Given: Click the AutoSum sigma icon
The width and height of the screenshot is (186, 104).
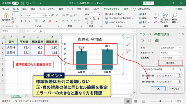Looking at the screenshot, I should pyautogui.click(x=155, y=14).
